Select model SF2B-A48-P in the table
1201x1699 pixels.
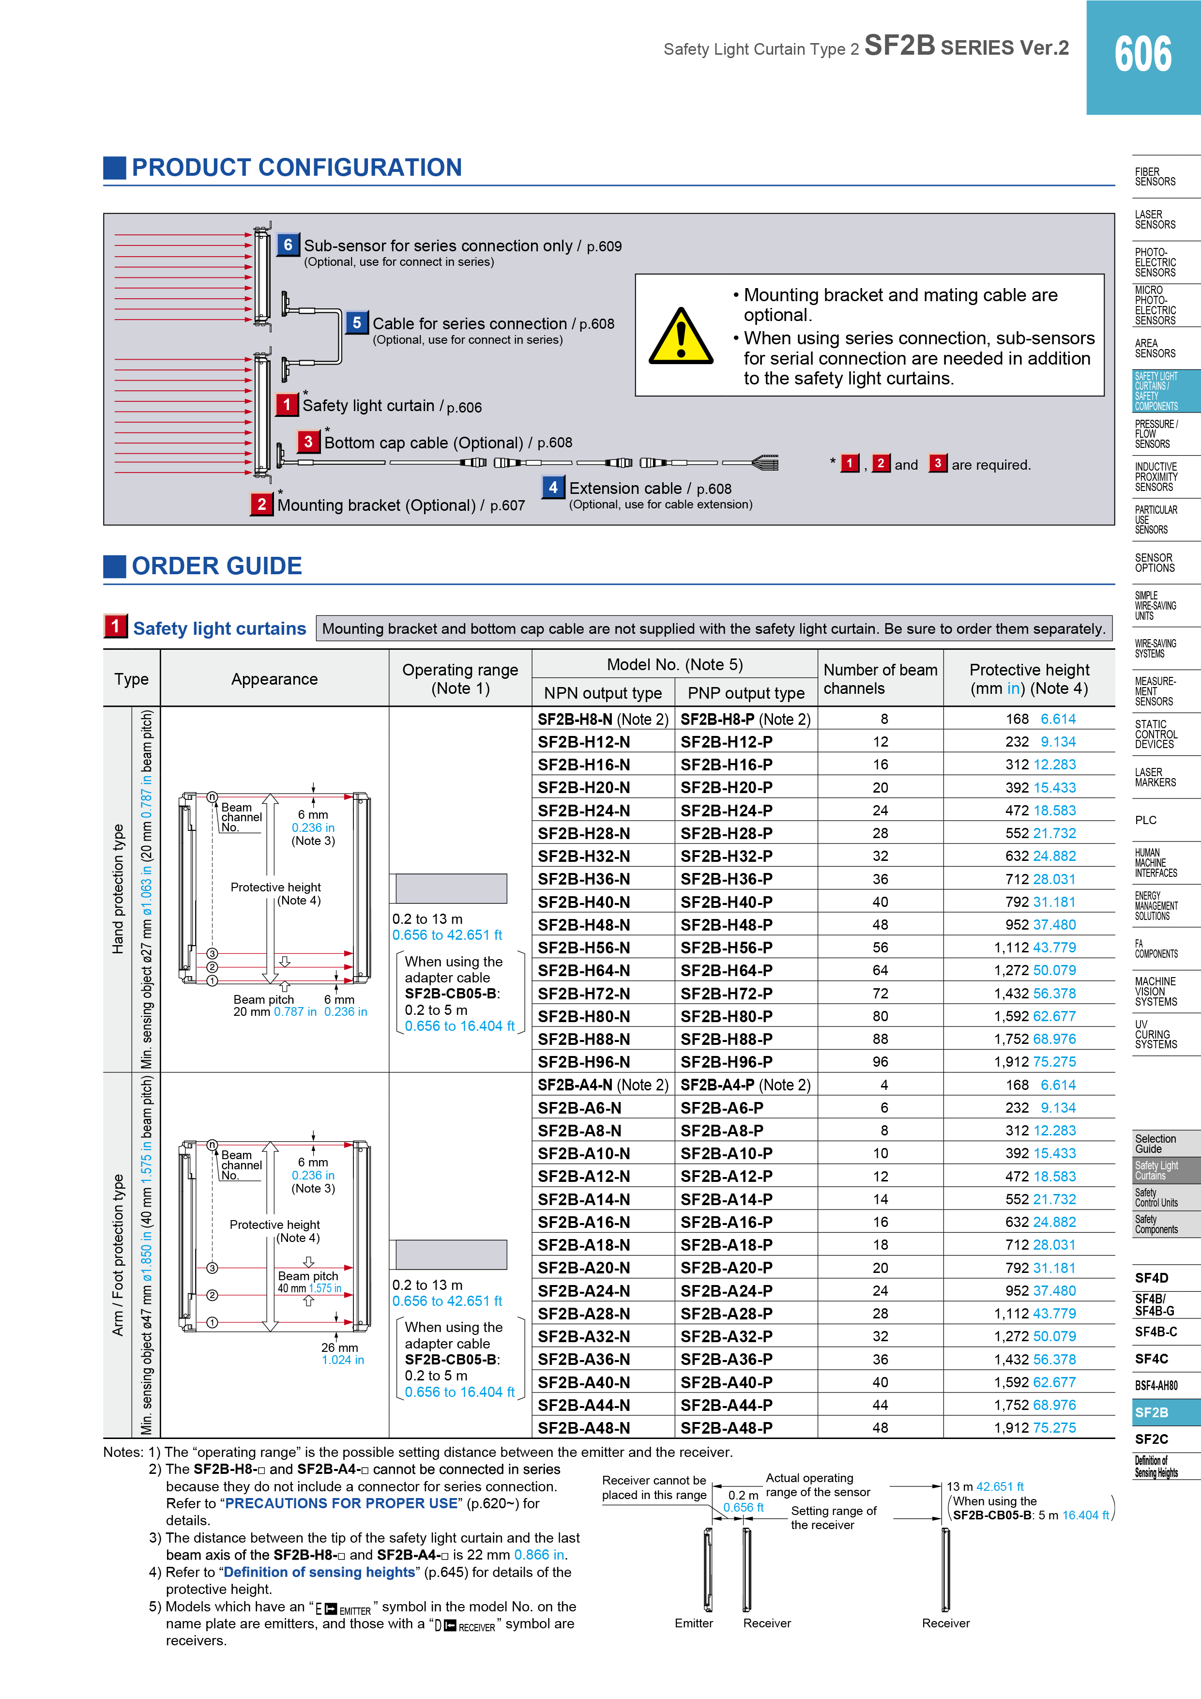[746, 1427]
